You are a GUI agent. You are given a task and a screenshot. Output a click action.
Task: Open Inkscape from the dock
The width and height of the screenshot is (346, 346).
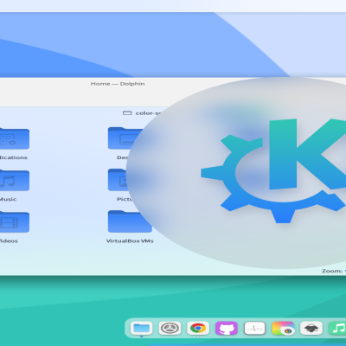[x=311, y=328]
